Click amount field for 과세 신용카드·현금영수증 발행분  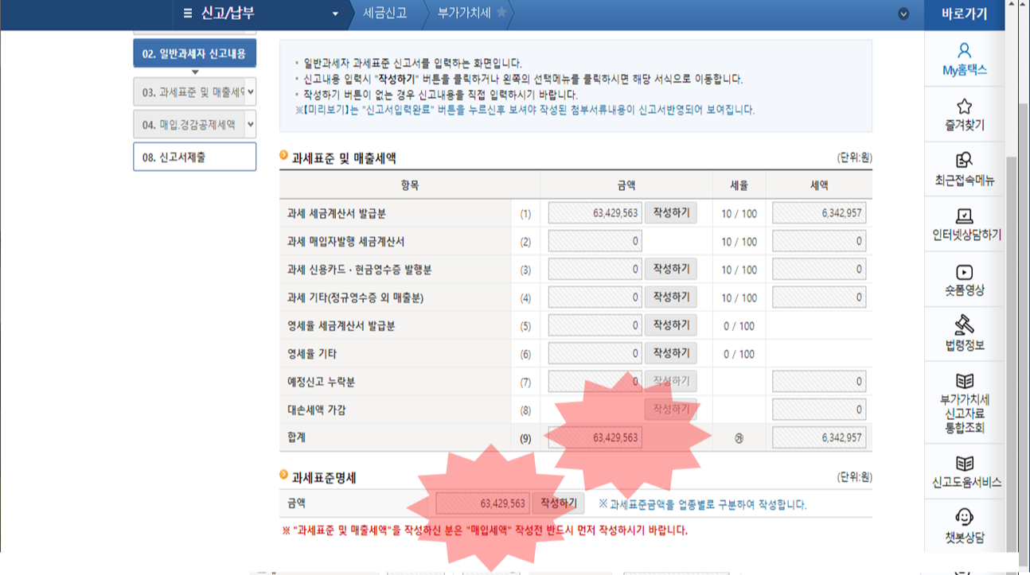tap(595, 270)
